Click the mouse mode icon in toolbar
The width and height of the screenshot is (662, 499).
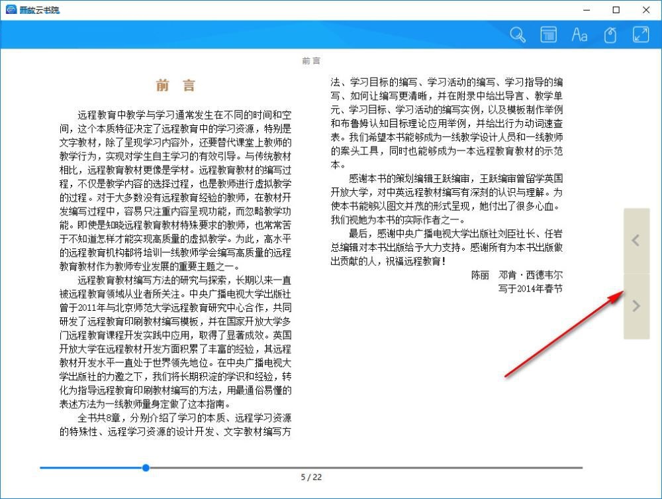tap(610, 34)
